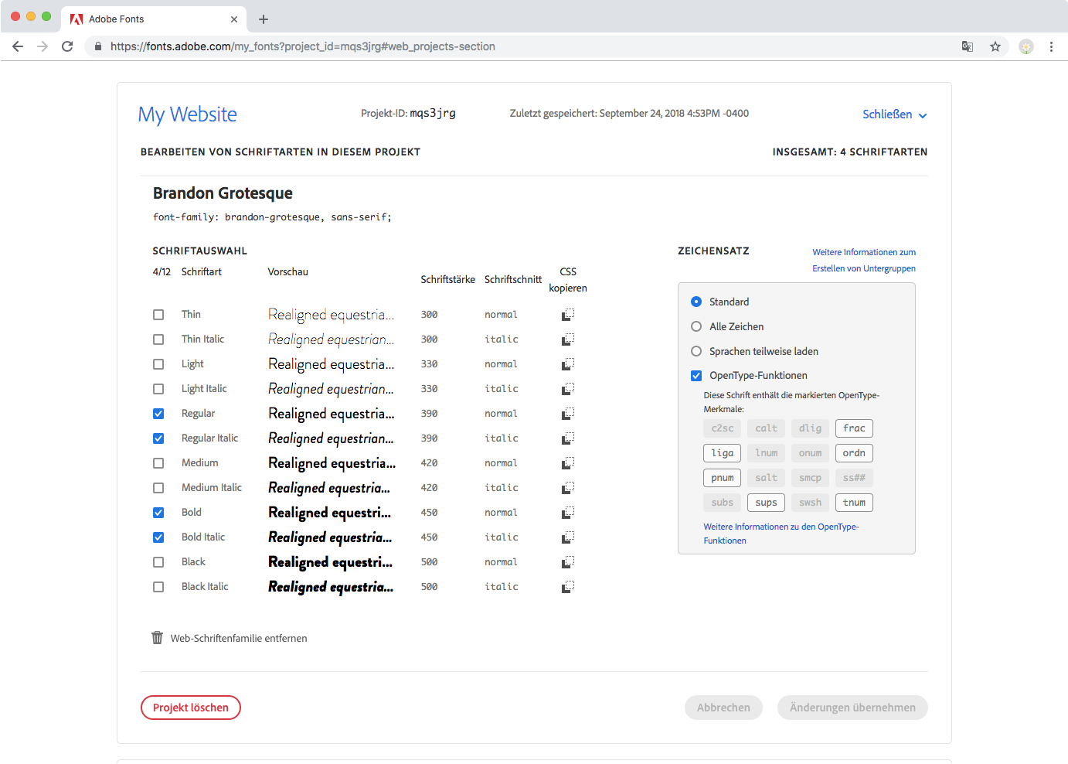Copy CSS for Regular font

click(568, 414)
